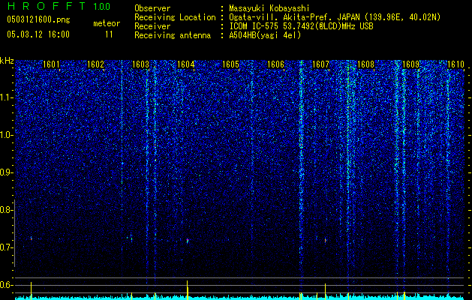Click the 1.0 kHz axis tick label
This screenshot has width=472, height=300.
[x=5, y=135]
